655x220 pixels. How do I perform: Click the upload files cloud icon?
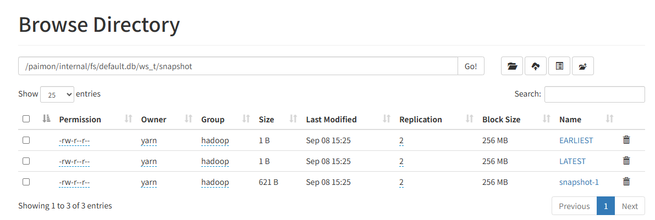click(536, 66)
